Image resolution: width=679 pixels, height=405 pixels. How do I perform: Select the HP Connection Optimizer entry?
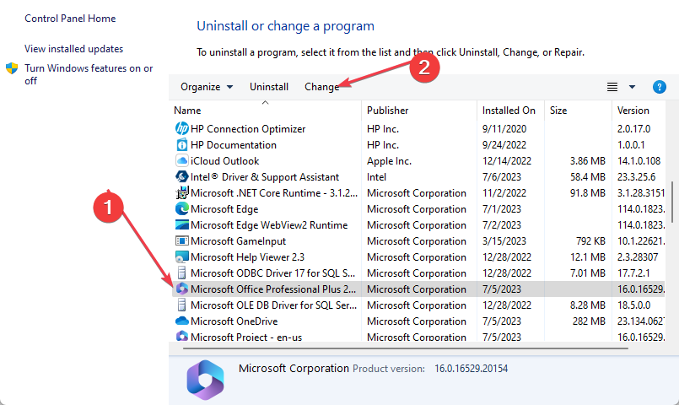tap(418, 128)
